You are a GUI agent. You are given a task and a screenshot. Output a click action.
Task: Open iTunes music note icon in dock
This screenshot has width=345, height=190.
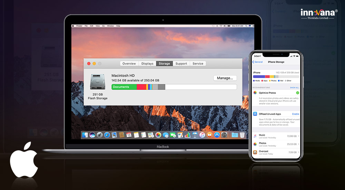coord(202,135)
